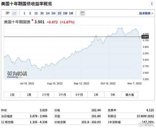Click the info icon beside the title
This screenshot has width=156, height=128.
(152, 4)
